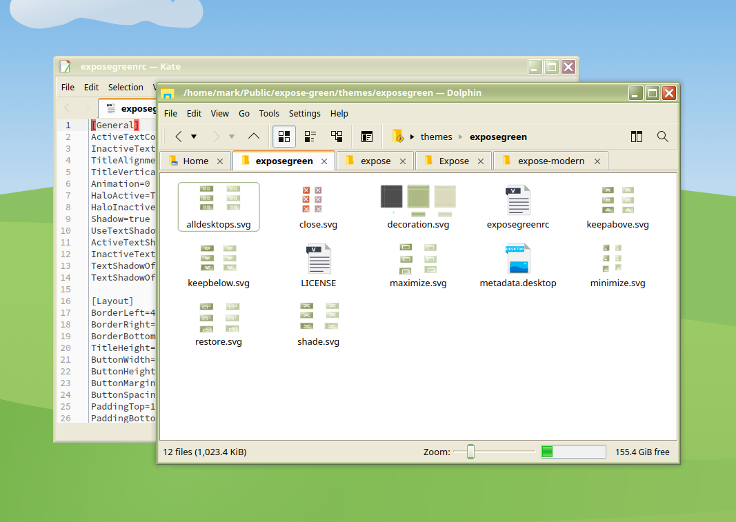Minimize the Dolphin window
736x522 pixels.
pos(635,93)
